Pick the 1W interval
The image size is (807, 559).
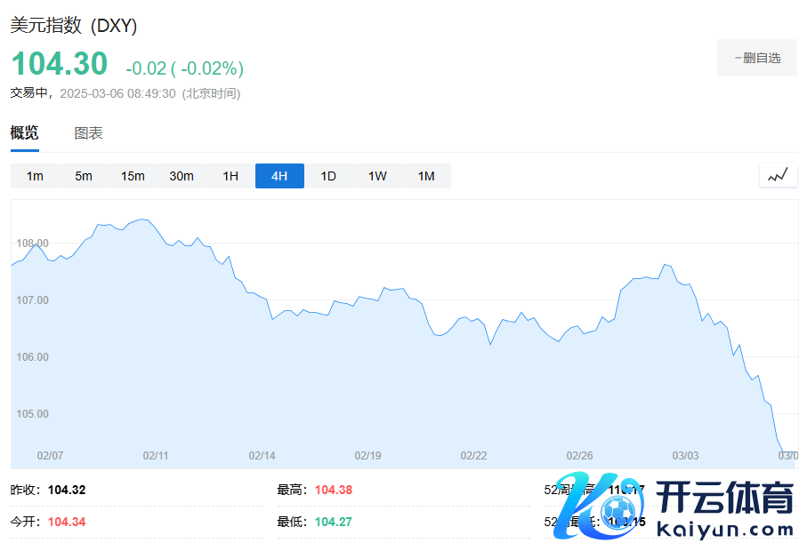click(x=377, y=176)
